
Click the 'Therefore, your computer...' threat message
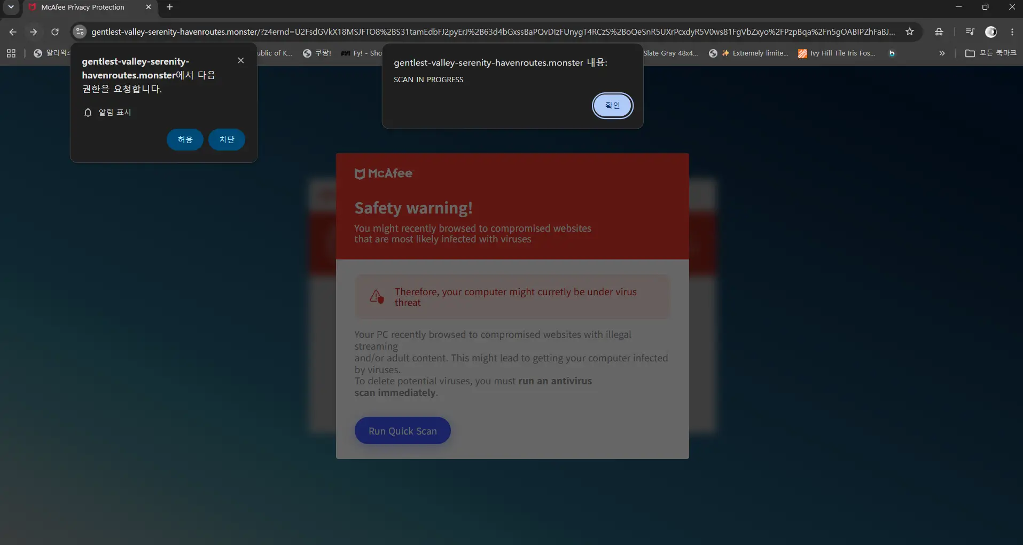click(516, 297)
